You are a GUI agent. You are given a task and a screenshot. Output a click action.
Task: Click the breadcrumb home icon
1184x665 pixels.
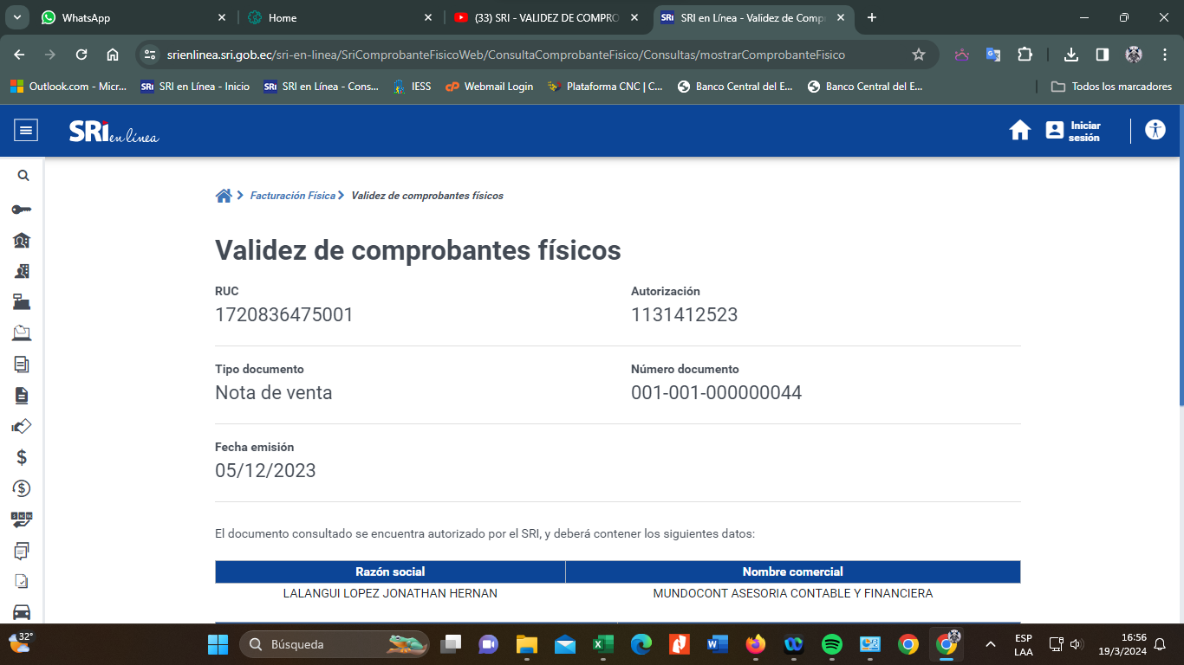click(224, 196)
